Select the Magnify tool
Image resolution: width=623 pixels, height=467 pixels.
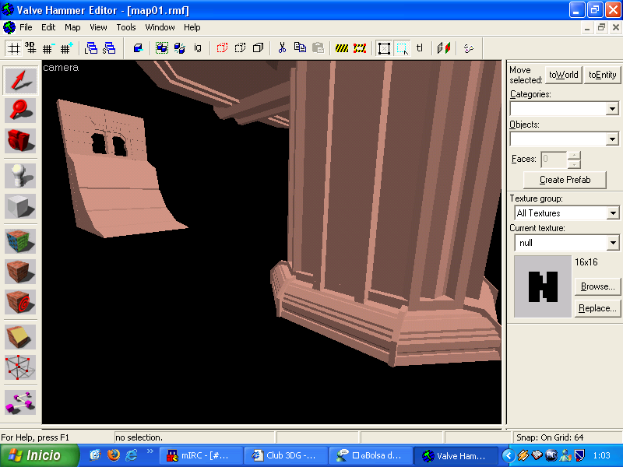(x=20, y=111)
